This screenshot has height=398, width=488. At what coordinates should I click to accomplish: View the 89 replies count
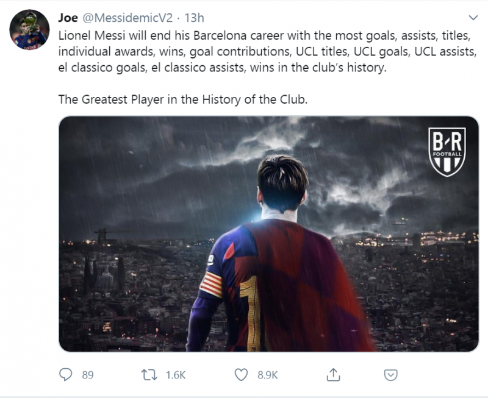point(88,375)
